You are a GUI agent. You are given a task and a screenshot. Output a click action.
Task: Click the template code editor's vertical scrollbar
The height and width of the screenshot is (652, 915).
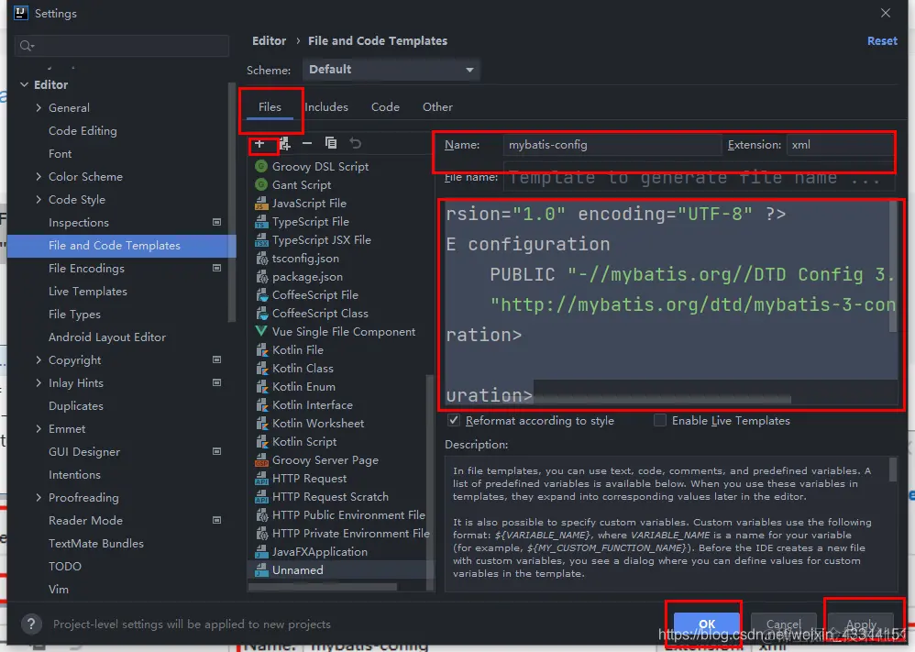click(x=893, y=267)
